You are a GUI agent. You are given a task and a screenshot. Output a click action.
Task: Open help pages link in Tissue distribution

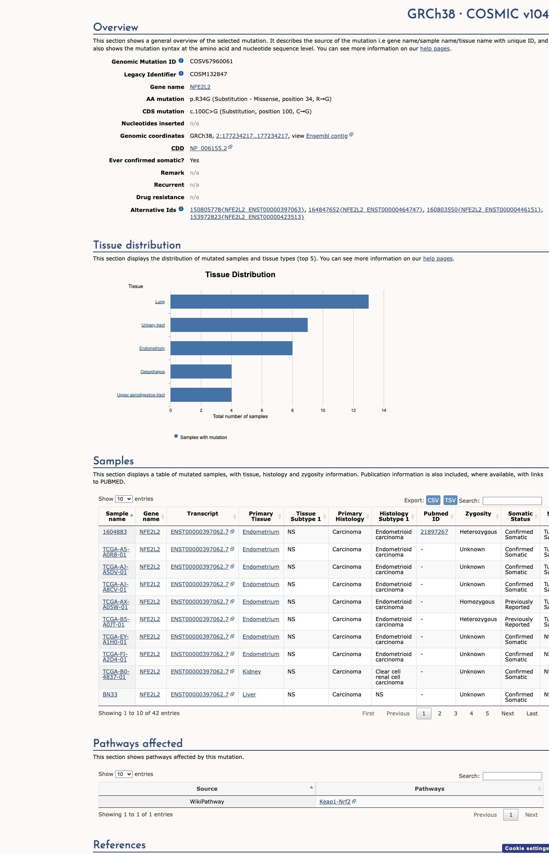(438, 259)
